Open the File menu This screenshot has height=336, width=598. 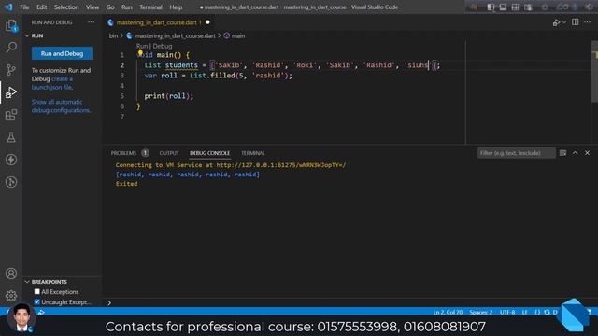point(24,7)
